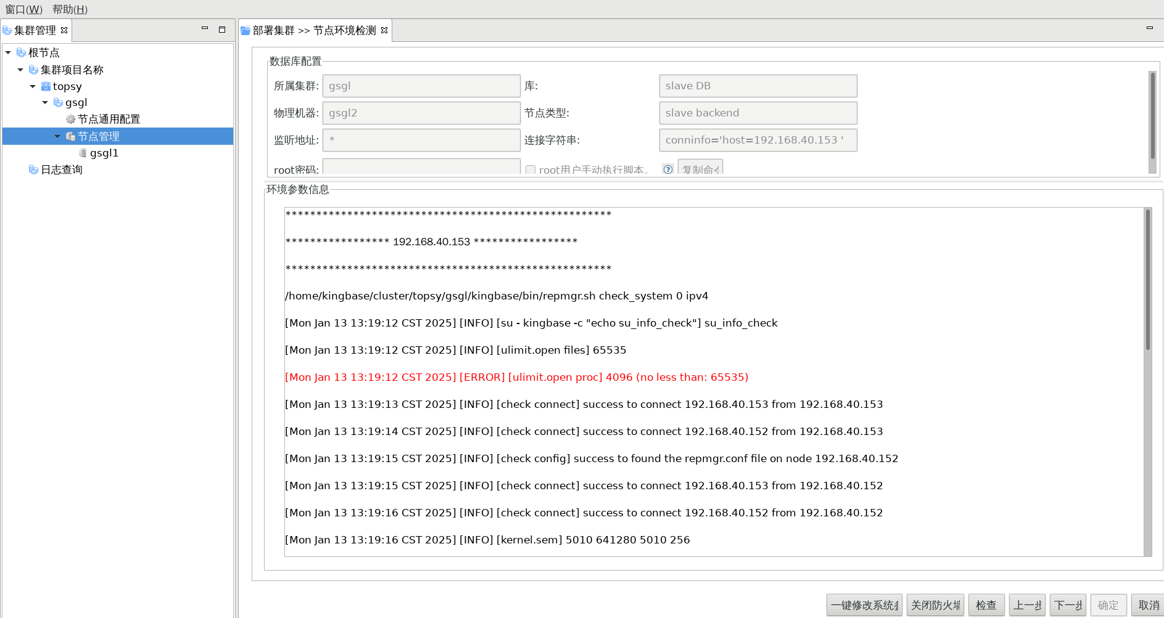Click the gear icon for 节点通用配置
The width and height of the screenshot is (1164, 618).
click(70, 119)
